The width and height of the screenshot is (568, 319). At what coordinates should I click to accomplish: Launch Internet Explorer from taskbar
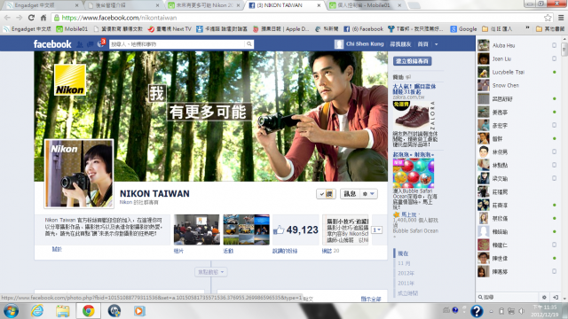click(37, 311)
